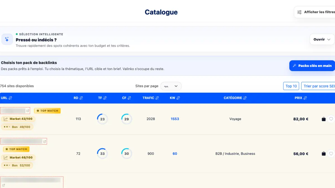Click the Top 10 button
This screenshot has width=335, height=188.
(291, 86)
